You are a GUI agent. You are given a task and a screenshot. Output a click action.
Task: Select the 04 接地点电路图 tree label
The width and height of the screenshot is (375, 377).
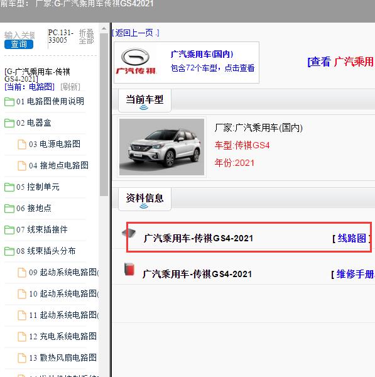58,165
